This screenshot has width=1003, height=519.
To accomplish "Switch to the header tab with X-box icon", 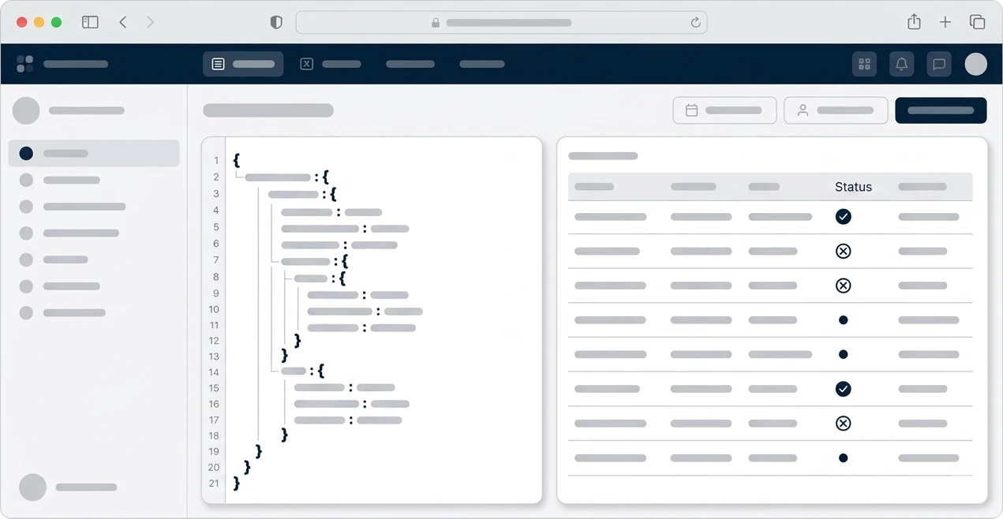I will 331,64.
